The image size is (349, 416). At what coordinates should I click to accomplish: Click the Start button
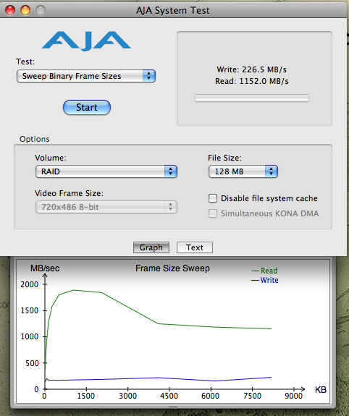click(87, 108)
